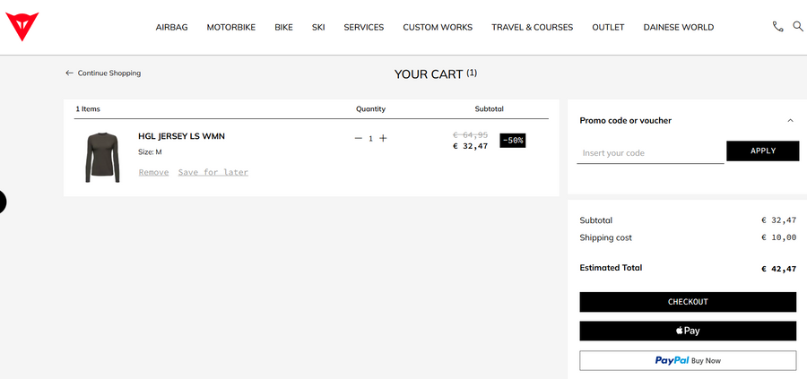807x379 pixels.
Task: Click the jersey product thumbnail
Action: pyautogui.click(x=102, y=158)
